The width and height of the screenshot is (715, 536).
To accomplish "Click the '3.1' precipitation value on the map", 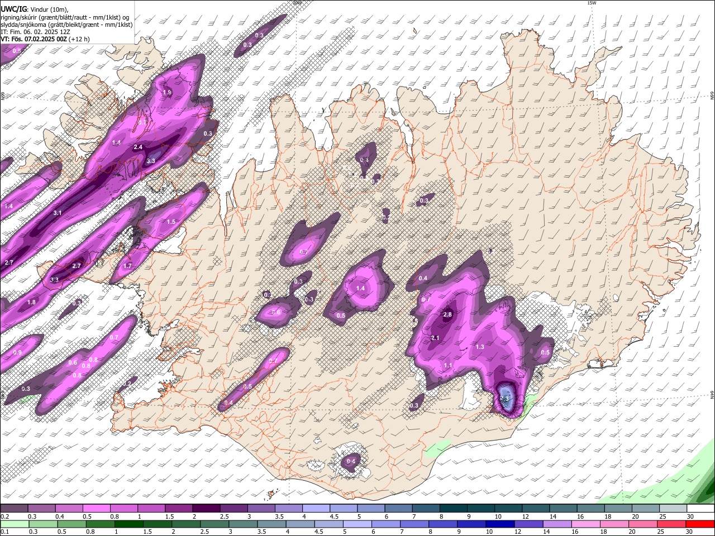I will [58, 213].
